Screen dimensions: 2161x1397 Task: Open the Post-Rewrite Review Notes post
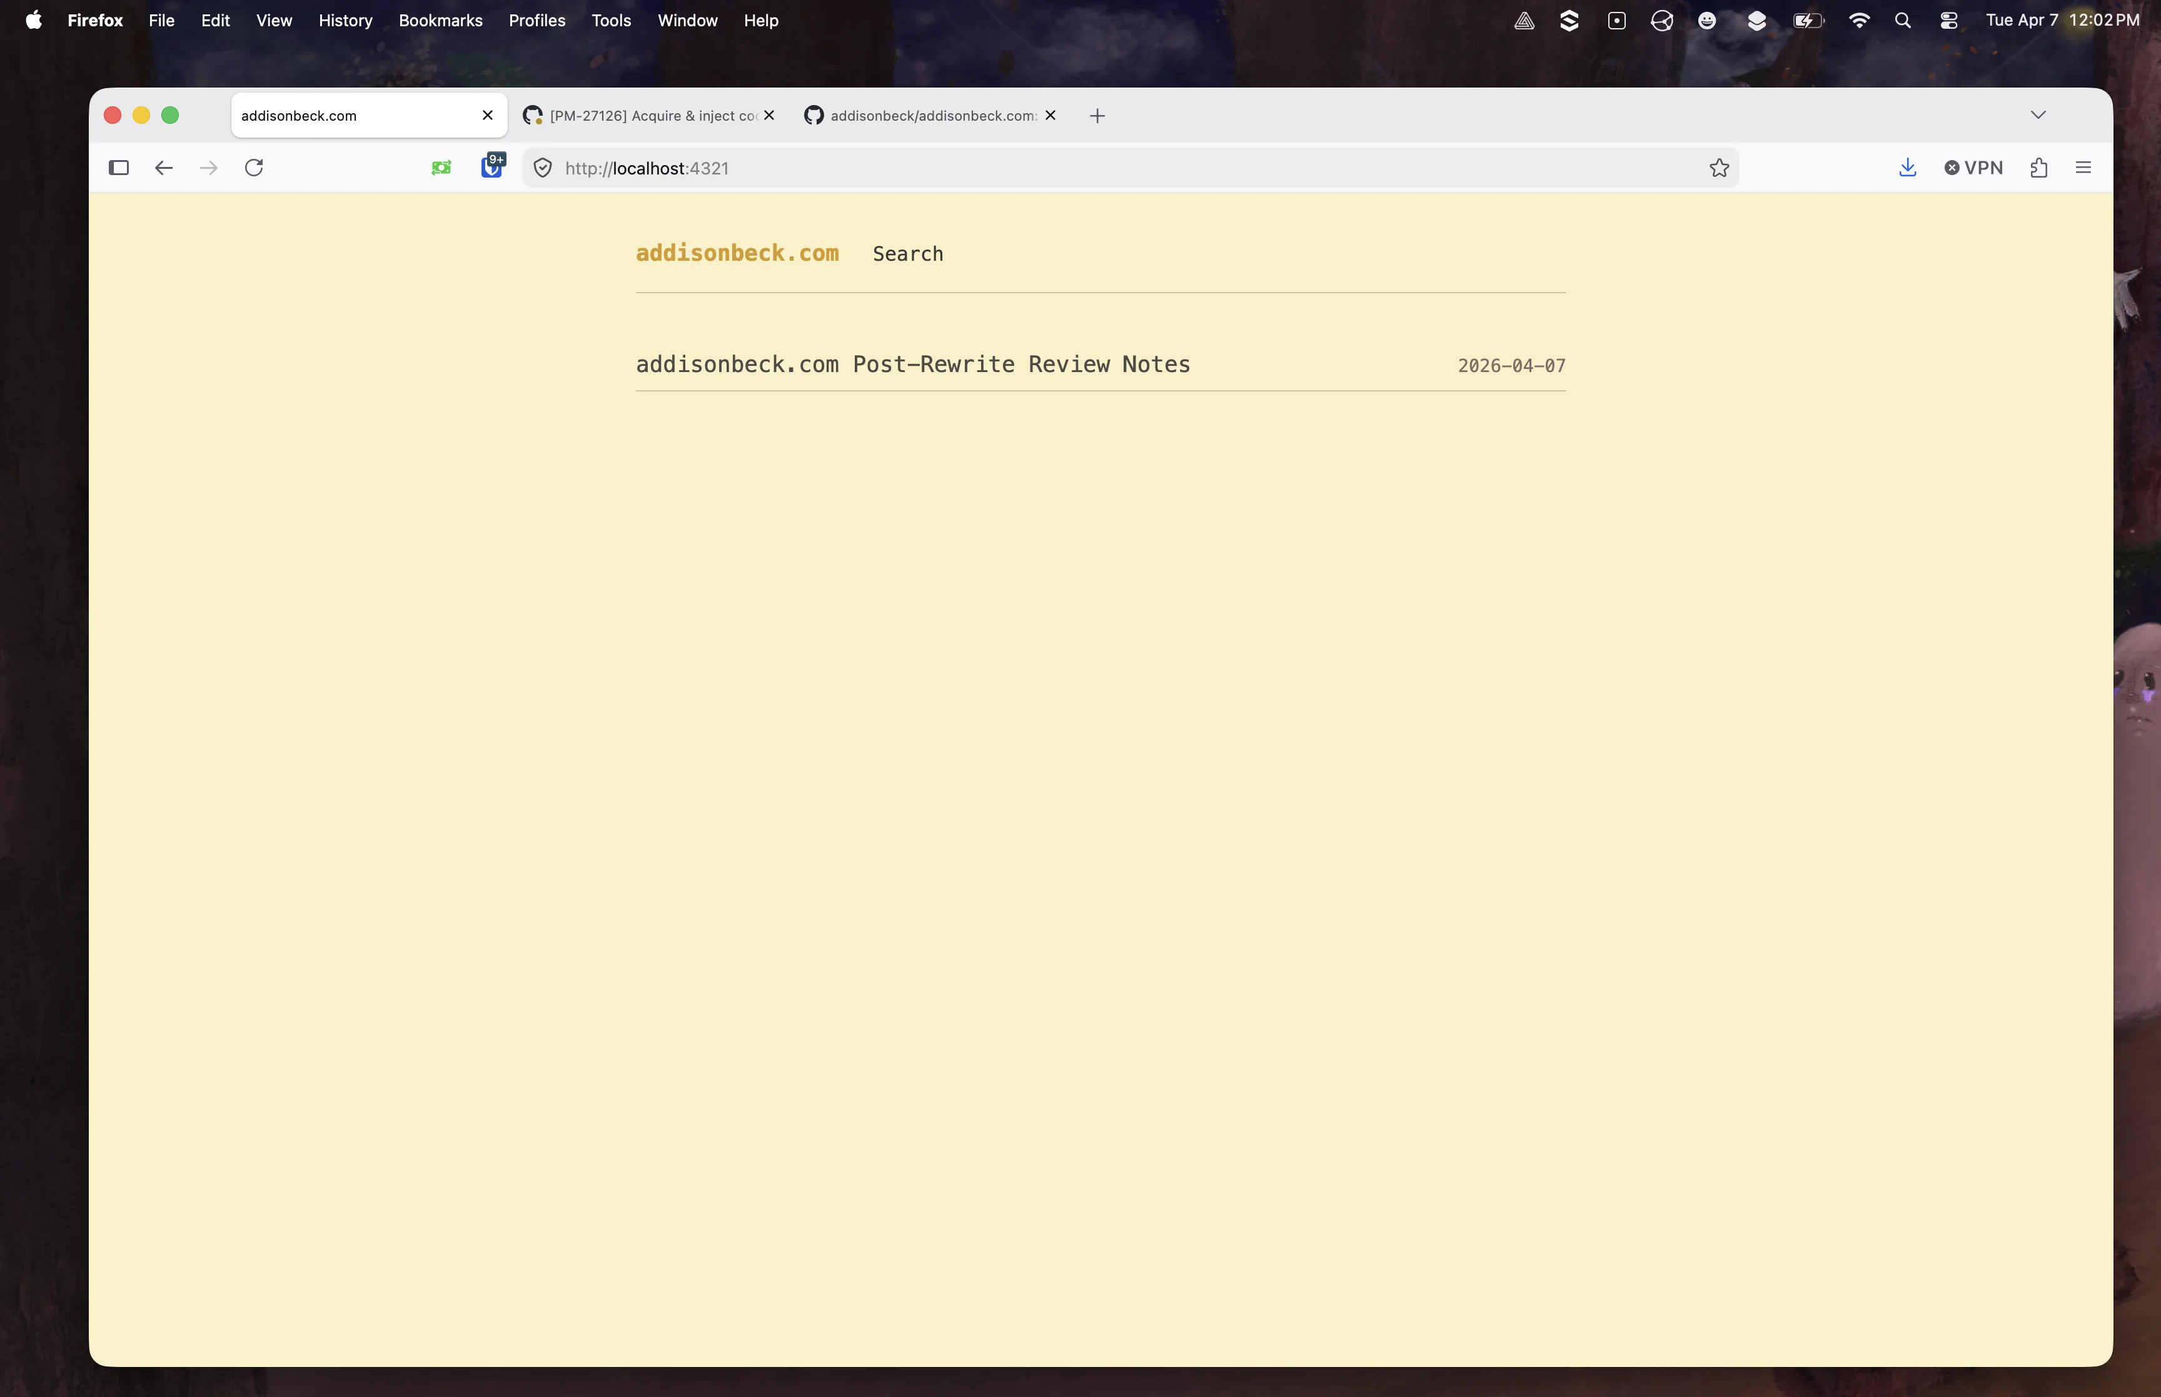(x=912, y=365)
